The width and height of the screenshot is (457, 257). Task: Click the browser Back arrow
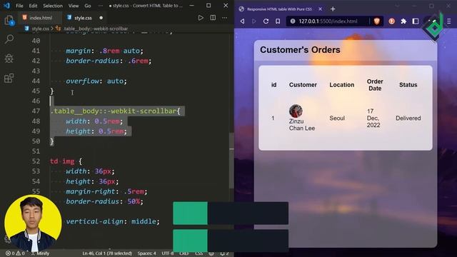coord(242,21)
